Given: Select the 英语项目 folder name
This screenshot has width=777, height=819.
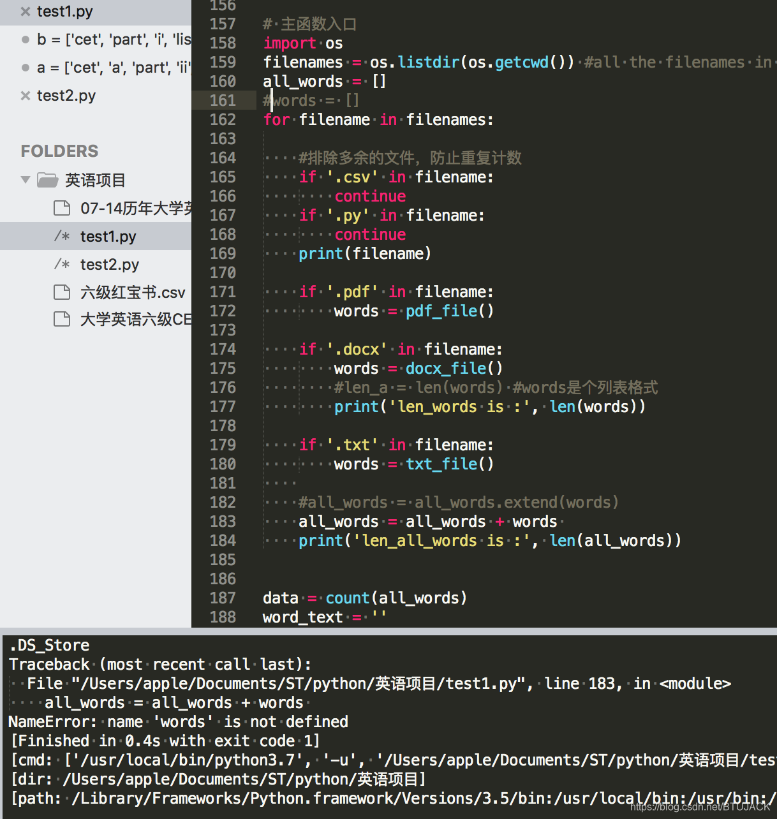Looking at the screenshot, I should pos(95,180).
